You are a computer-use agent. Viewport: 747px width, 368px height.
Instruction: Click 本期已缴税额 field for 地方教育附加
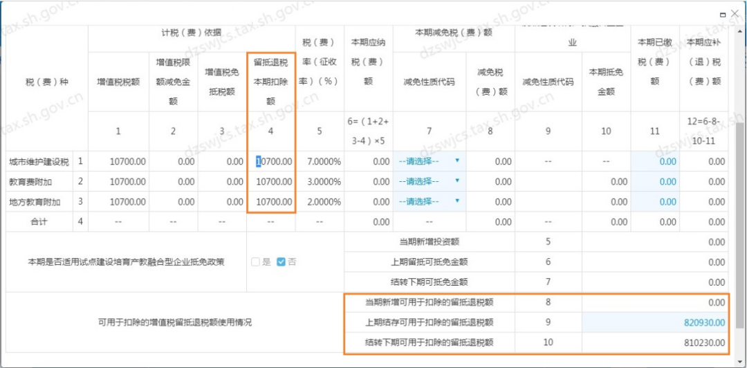[x=655, y=201]
